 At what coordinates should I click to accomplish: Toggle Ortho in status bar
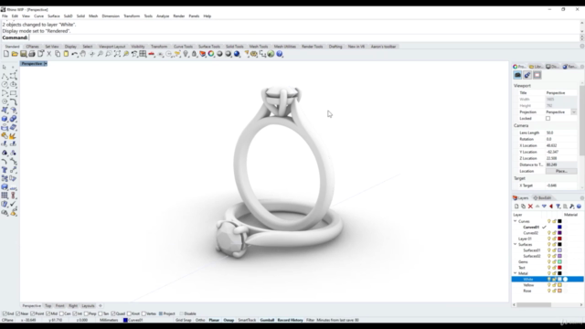pos(200,320)
